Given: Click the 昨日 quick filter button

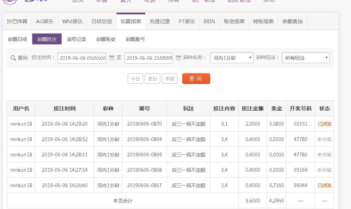Looking at the screenshot, I should coord(152,79).
